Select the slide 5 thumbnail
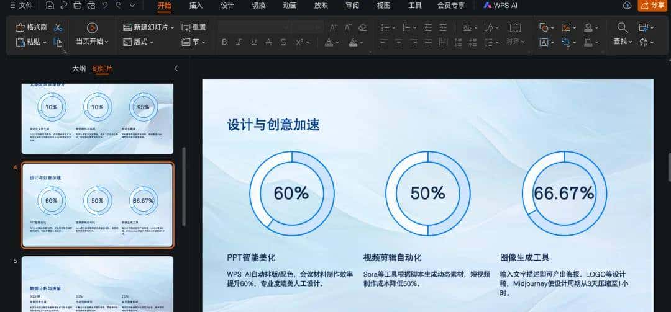 [98, 284]
